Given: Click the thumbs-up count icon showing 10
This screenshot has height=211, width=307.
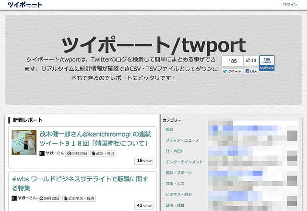Looking at the screenshot, I should [251, 61].
